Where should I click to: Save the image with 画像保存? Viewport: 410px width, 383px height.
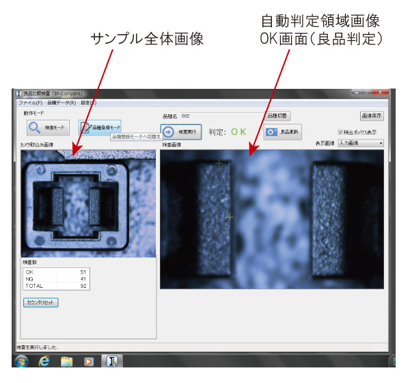pos(372,116)
